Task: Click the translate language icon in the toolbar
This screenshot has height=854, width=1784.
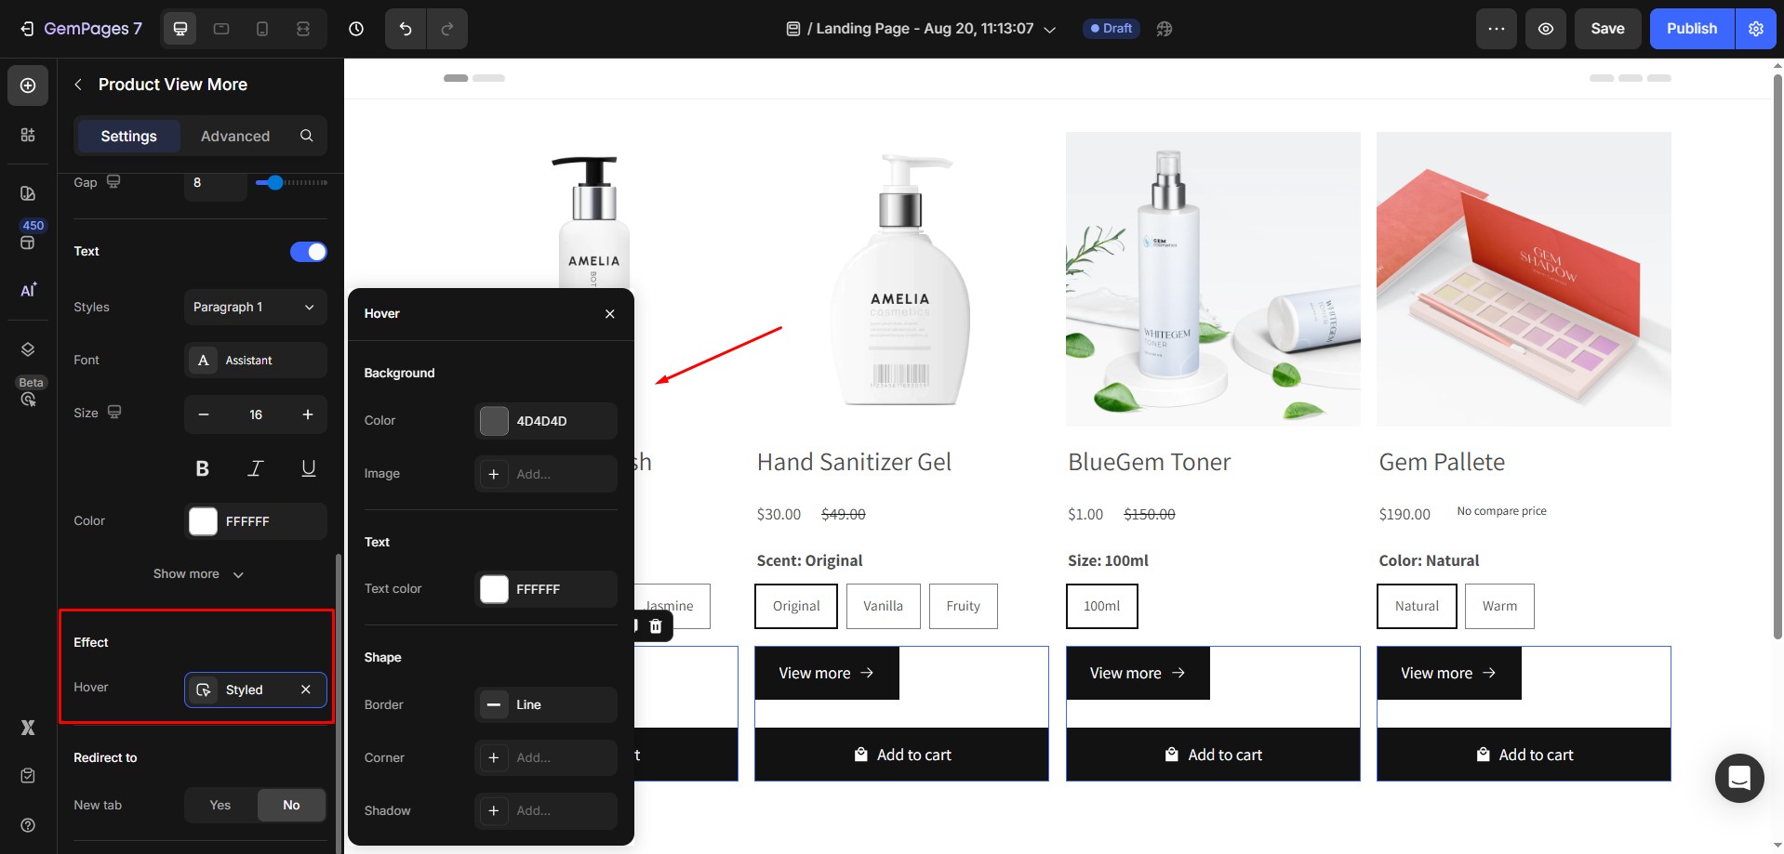Action: click(1165, 29)
